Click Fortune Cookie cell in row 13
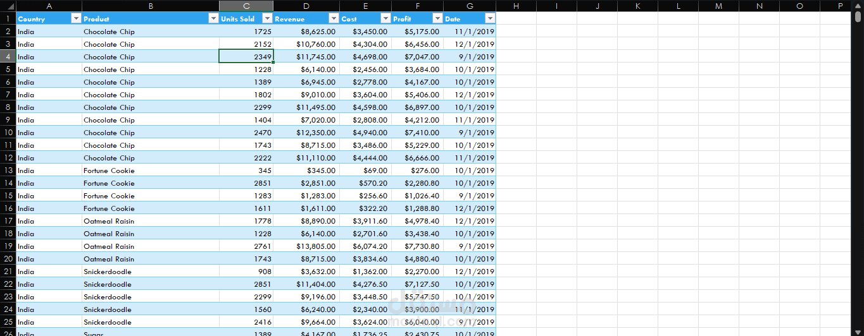The height and width of the screenshot is (336, 864). point(151,170)
